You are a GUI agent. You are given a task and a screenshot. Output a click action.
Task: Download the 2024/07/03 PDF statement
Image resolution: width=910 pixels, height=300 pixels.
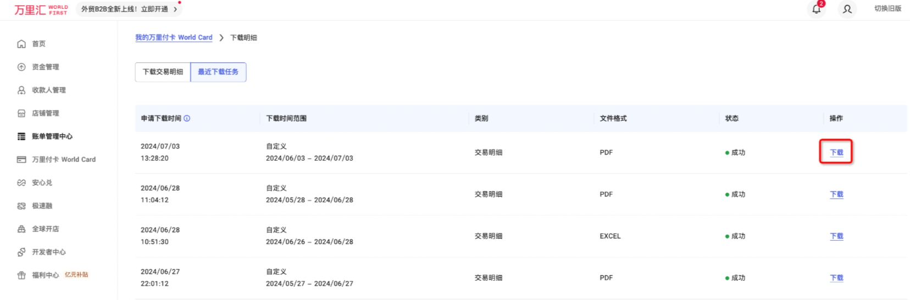tap(836, 152)
